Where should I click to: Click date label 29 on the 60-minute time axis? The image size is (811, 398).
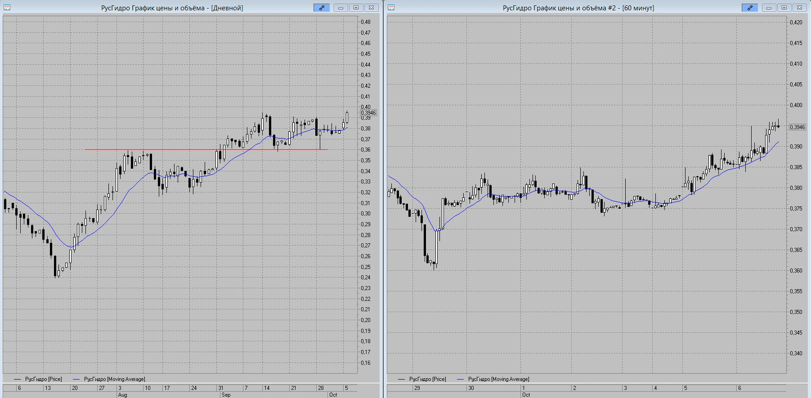[x=417, y=388]
